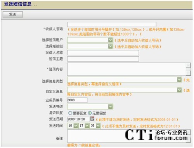Click the 短信内容 scrollbar up arrow
Viewport: 194px width, 148px height.
[188, 65]
